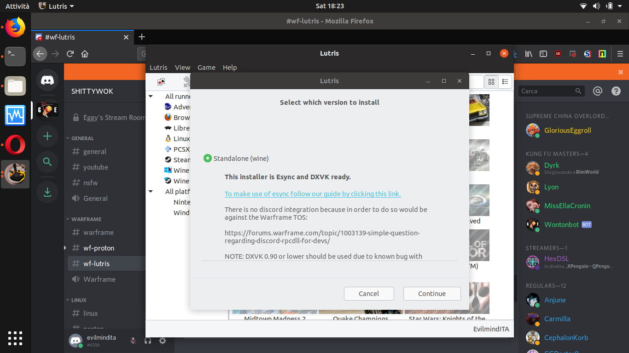Image resolution: width=629 pixels, height=353 pixels.
Task: Open the Lutris menu in menu bar
Action: coord(158,68)
